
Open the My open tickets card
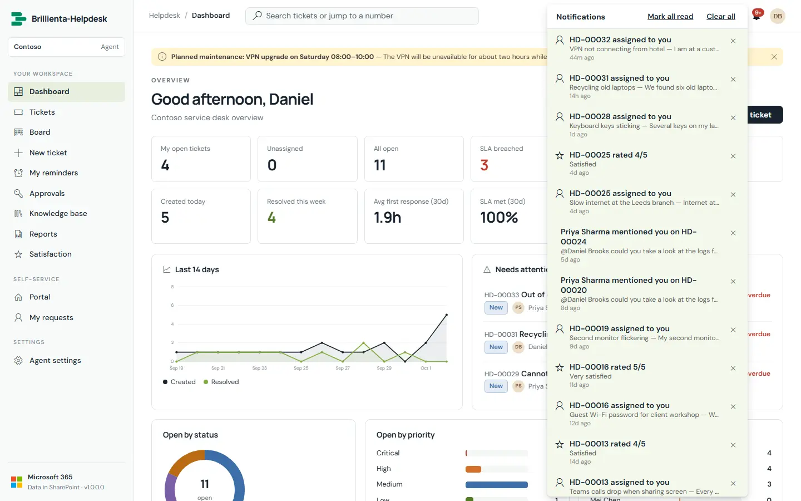coord(201,159)
